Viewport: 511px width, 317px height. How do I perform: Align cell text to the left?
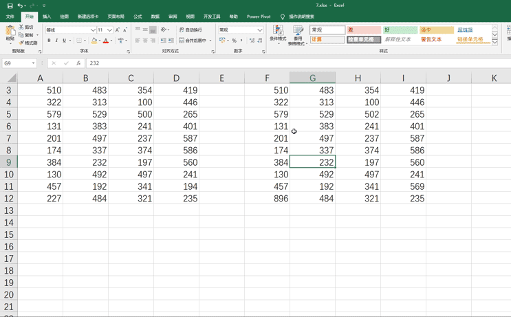pos(138,41)
